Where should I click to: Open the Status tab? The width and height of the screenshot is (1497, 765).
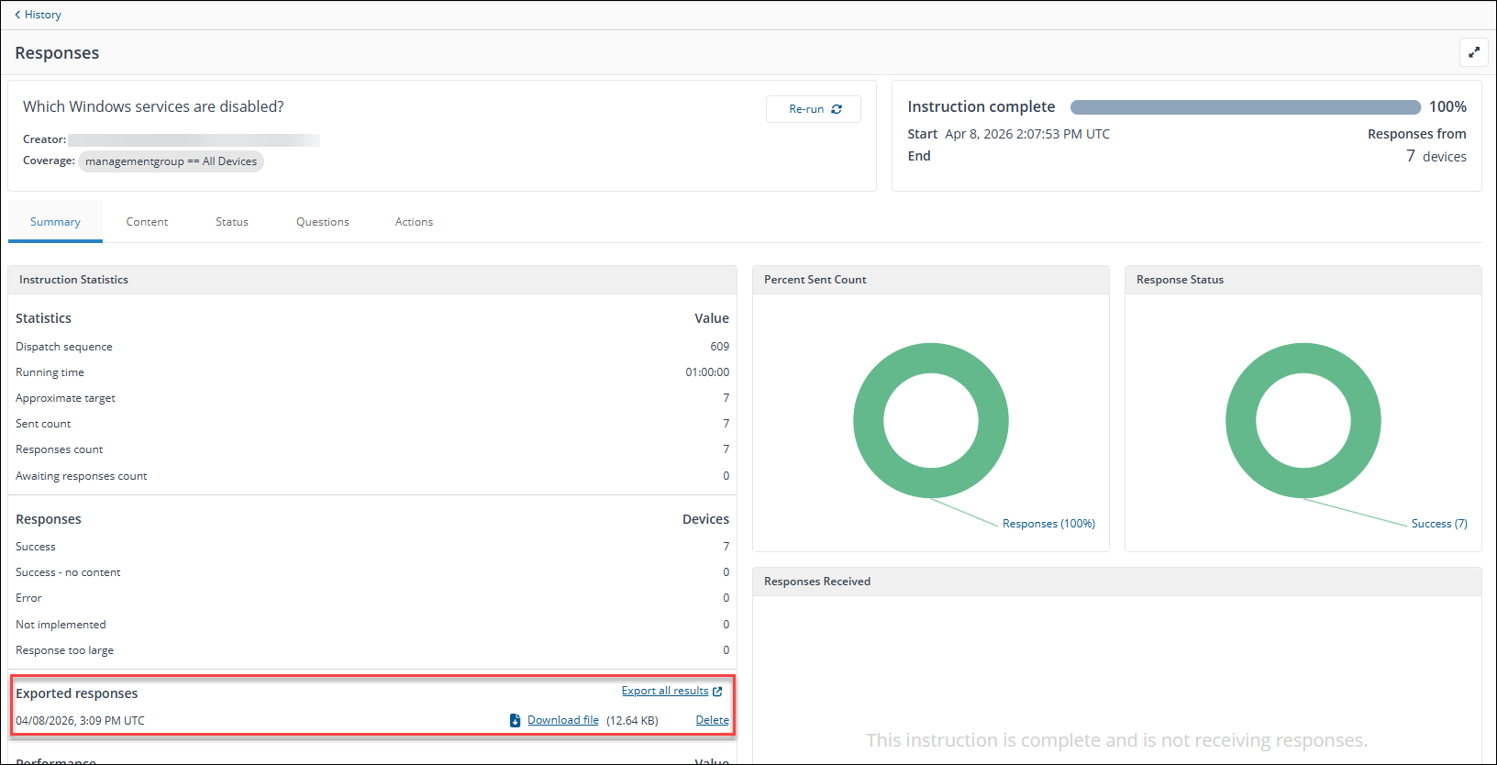232,222
